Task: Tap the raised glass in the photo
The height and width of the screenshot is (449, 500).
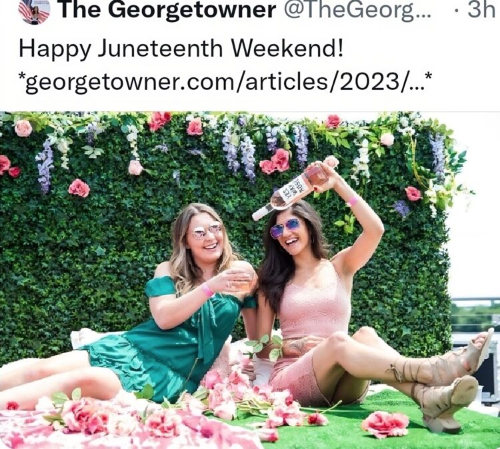Action: pos(241,280)
